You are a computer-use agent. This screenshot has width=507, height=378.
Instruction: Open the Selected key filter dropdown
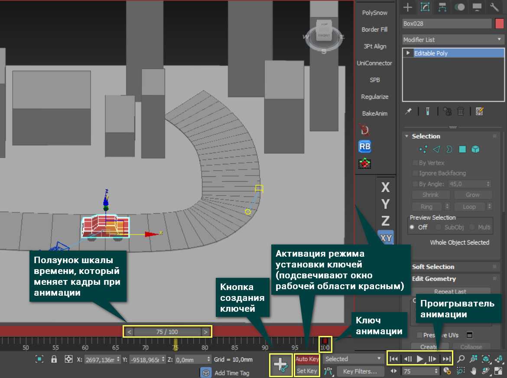(x=353, y=359)
